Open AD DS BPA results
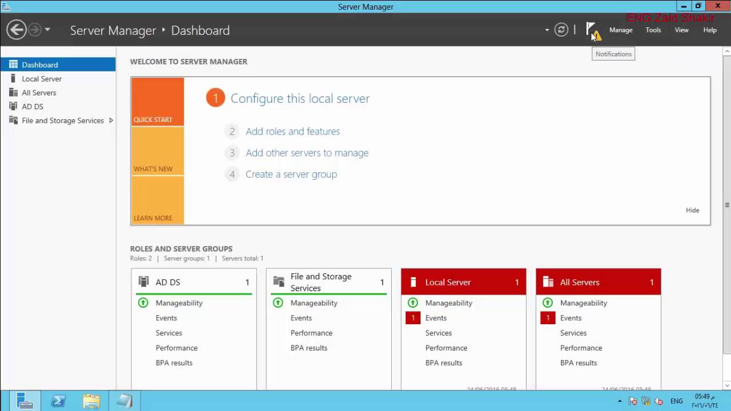This screenshot has width=731, height=411. click(174, 362)
